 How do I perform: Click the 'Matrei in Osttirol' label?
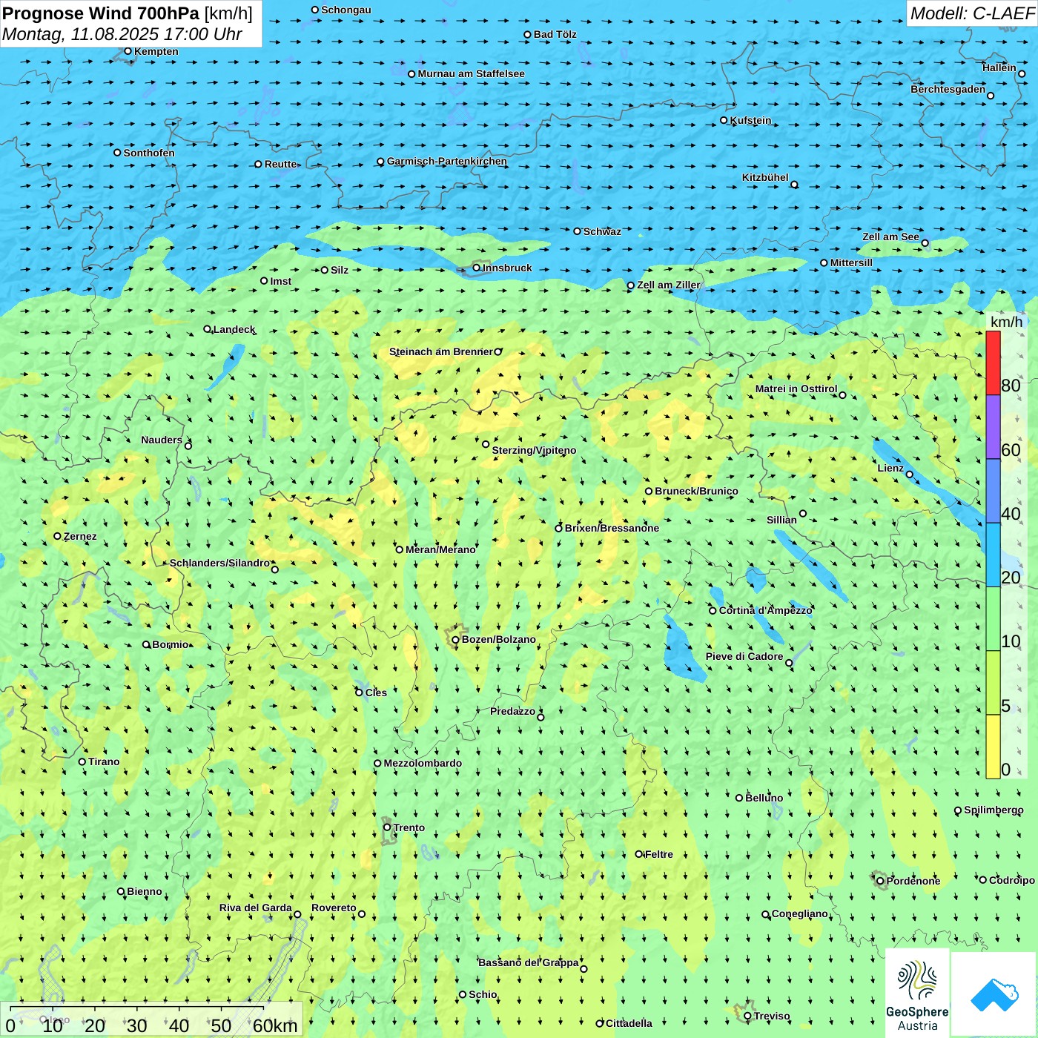[x=796, y=389]
